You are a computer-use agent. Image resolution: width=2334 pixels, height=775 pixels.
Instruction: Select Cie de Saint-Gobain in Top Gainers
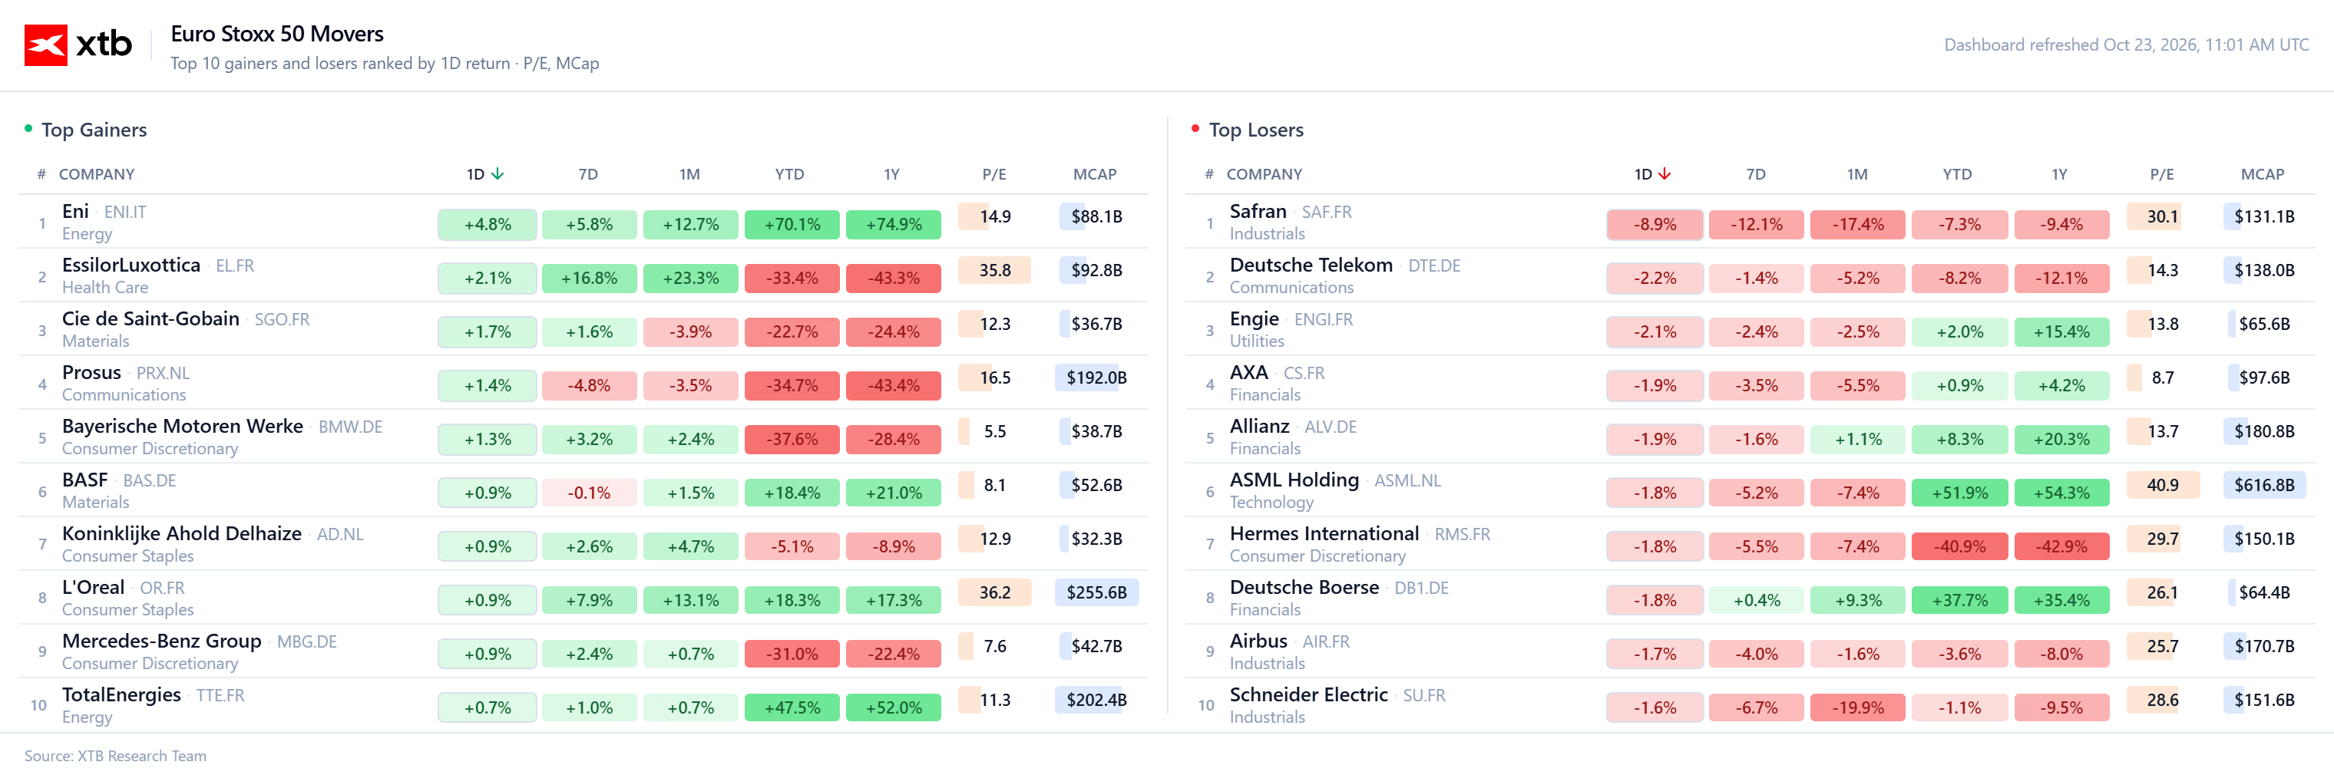150,318
